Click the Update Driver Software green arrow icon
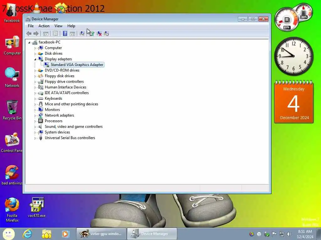Screen dimensions: 321x240 pos(92,34)
